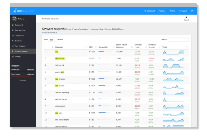
Task: Sort table by the CPC column
Action: (x=91, y=47)
